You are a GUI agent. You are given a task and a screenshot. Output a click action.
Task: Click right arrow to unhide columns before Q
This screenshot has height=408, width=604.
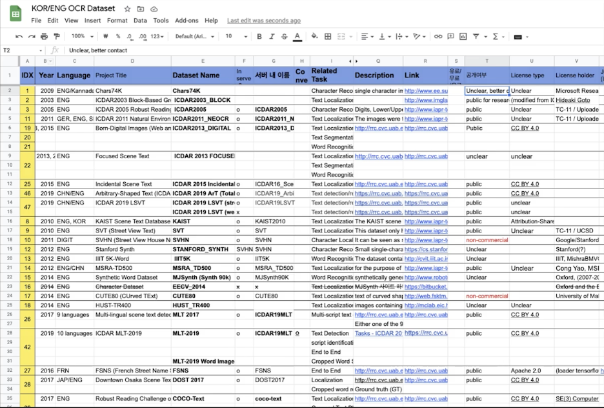pyautogui.click(x=356, y=61)
